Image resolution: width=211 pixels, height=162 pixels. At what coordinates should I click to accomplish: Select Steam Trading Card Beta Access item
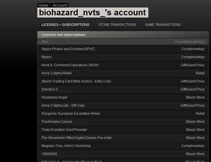76,81
